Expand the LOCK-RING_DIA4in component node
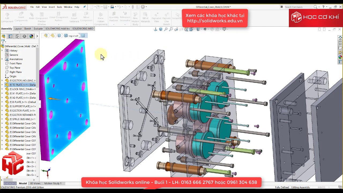This screenshot has height=193, width=343. click(x=2, y=89)
